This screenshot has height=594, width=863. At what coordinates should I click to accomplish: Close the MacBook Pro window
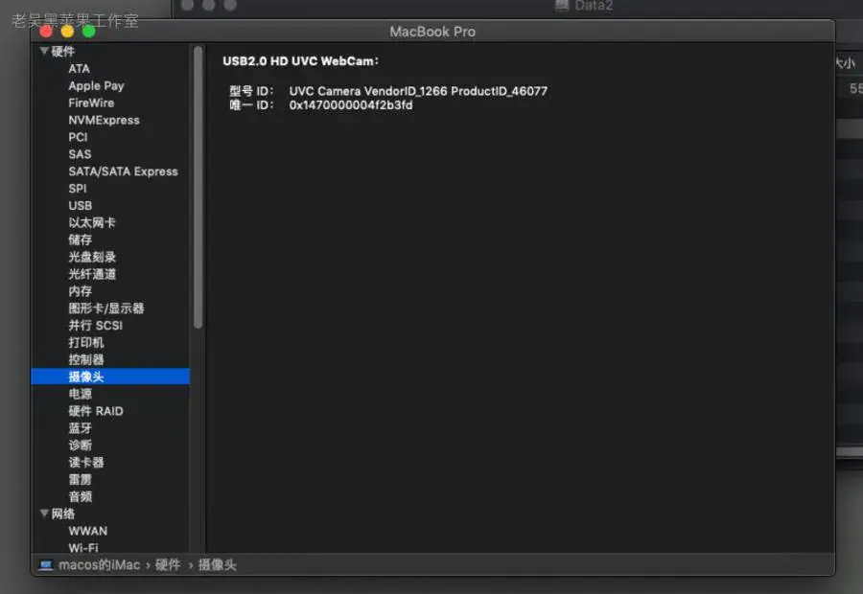[x=46, y=32]
